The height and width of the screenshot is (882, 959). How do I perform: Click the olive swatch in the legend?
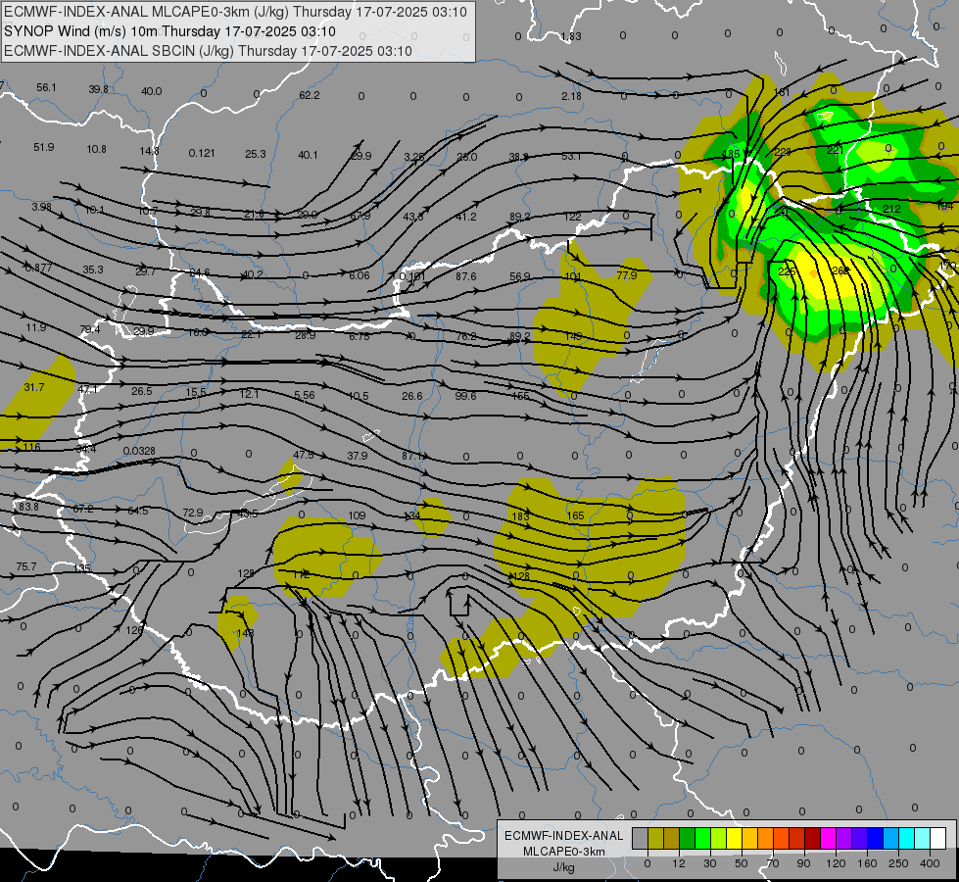pyautogui.click(x=655, y=839)
